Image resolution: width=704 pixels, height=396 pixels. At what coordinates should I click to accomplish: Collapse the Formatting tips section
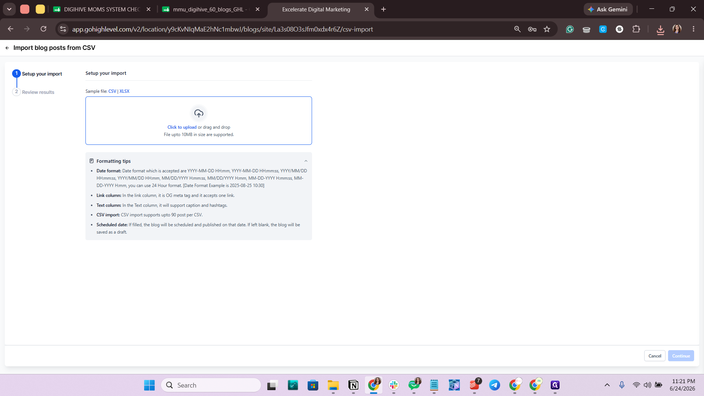tap(306, 161)
